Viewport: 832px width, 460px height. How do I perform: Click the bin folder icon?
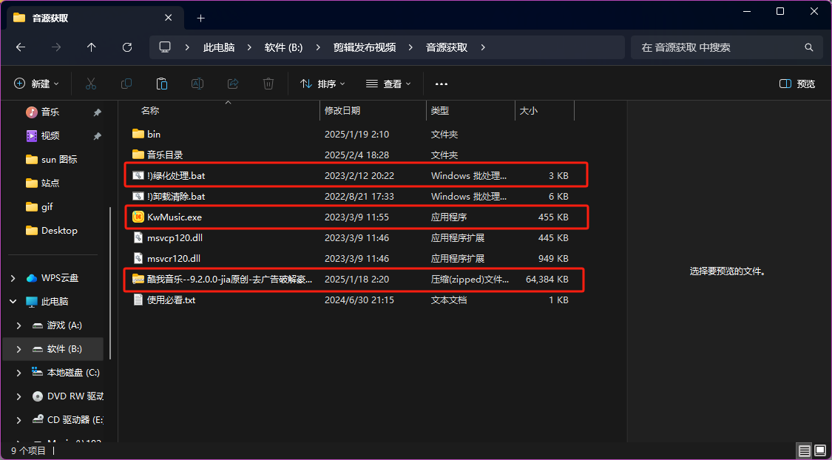coord(138,134)
